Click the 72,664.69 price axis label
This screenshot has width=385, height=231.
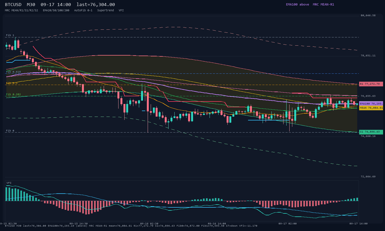(x=368, y=177)
